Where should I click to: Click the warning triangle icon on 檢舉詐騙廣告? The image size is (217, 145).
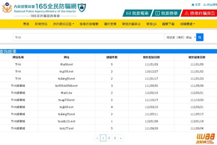[187, 13]
